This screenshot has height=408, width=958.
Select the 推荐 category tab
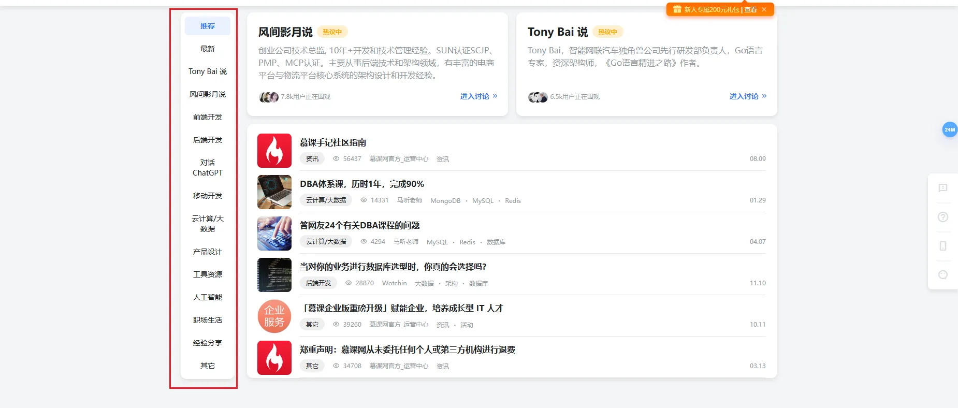(x=208, y=26)
